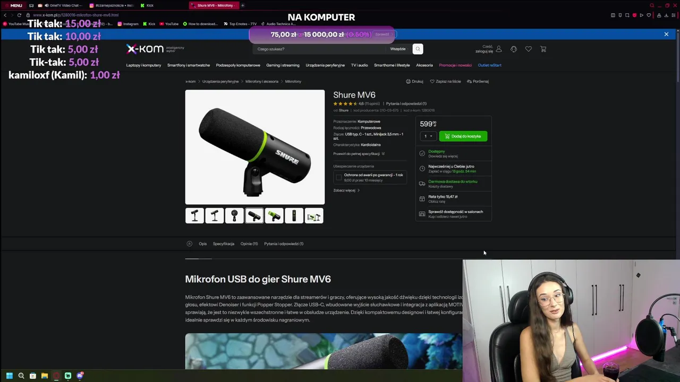Viewport: 680px width, 382px height.
Task: Click the star rating 4,6 (11 opinii)
Action: point(356,103)
